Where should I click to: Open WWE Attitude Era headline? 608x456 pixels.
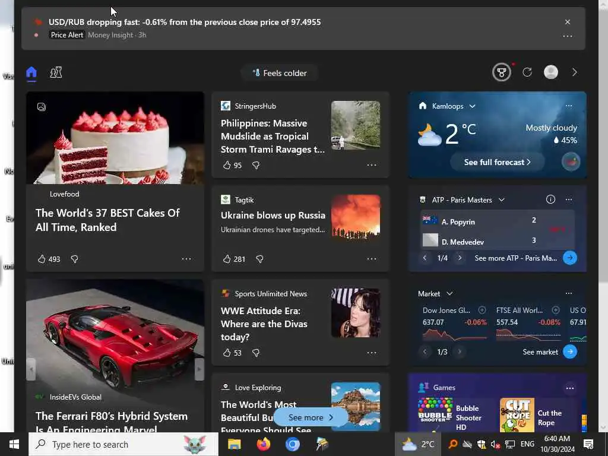(264, 324)
